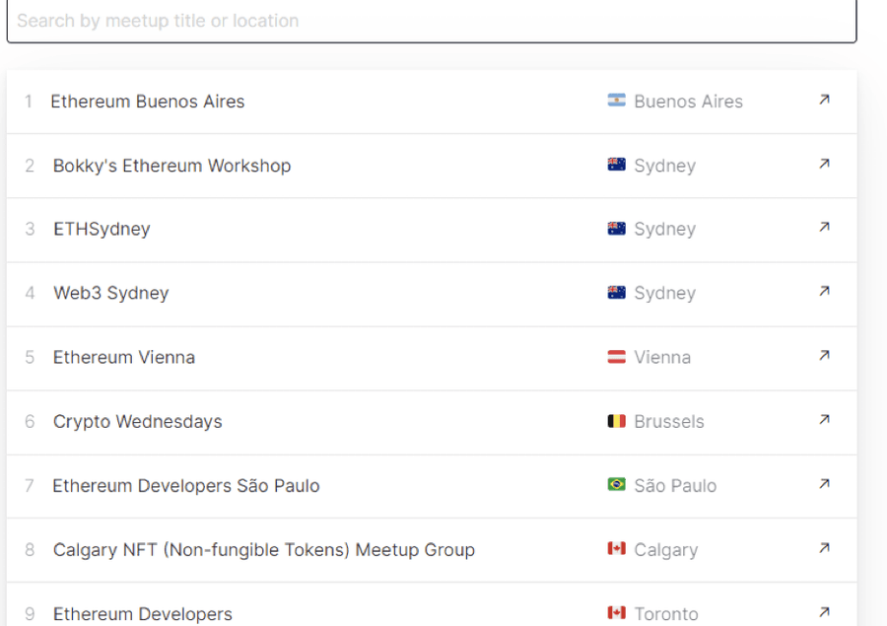Select the Crypto Wednesdays meetup title
The image size is (887, 626).
pos(138,422)
